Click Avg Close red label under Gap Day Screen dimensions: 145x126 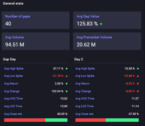click(x=13, y=114)
